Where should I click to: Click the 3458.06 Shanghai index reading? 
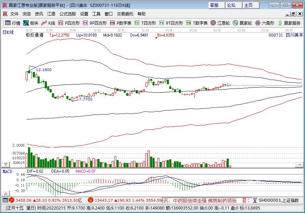(x=24, y=200)
